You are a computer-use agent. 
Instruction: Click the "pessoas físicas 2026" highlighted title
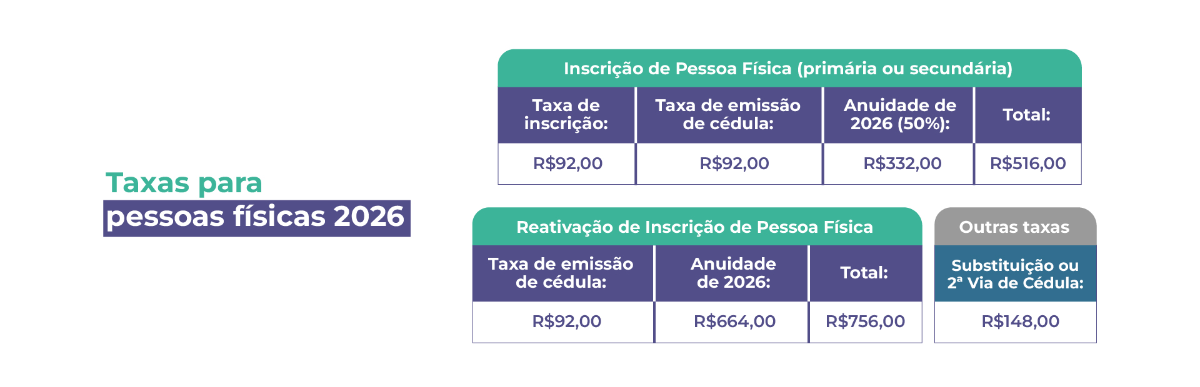pos(256,217)
